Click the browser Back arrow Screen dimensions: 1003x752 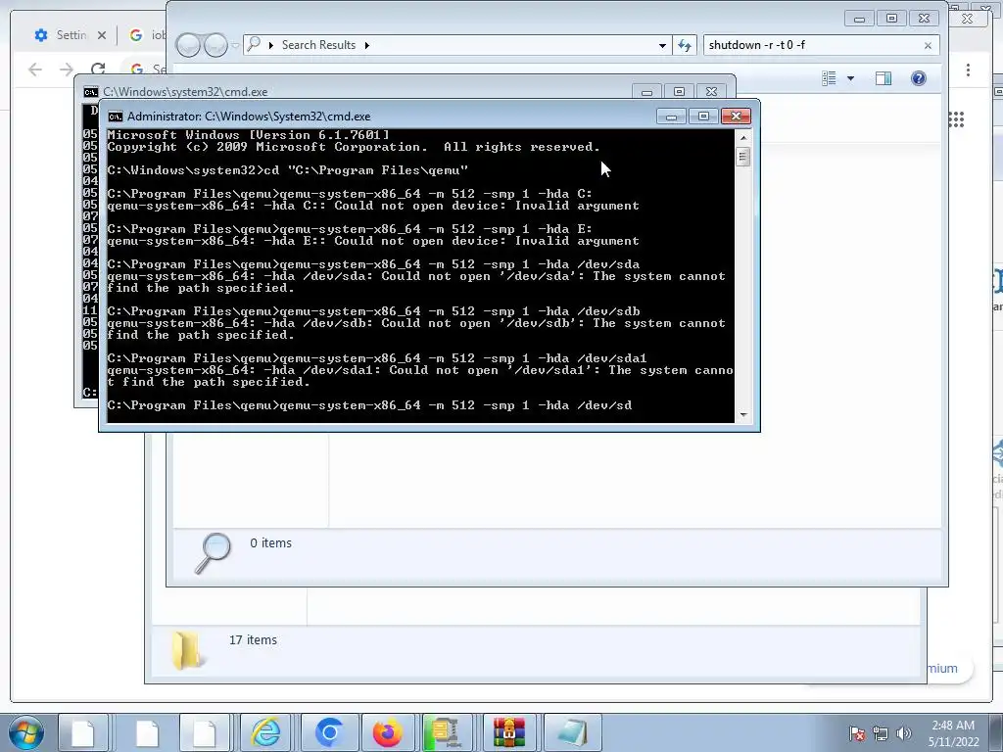tap(35, 70)
